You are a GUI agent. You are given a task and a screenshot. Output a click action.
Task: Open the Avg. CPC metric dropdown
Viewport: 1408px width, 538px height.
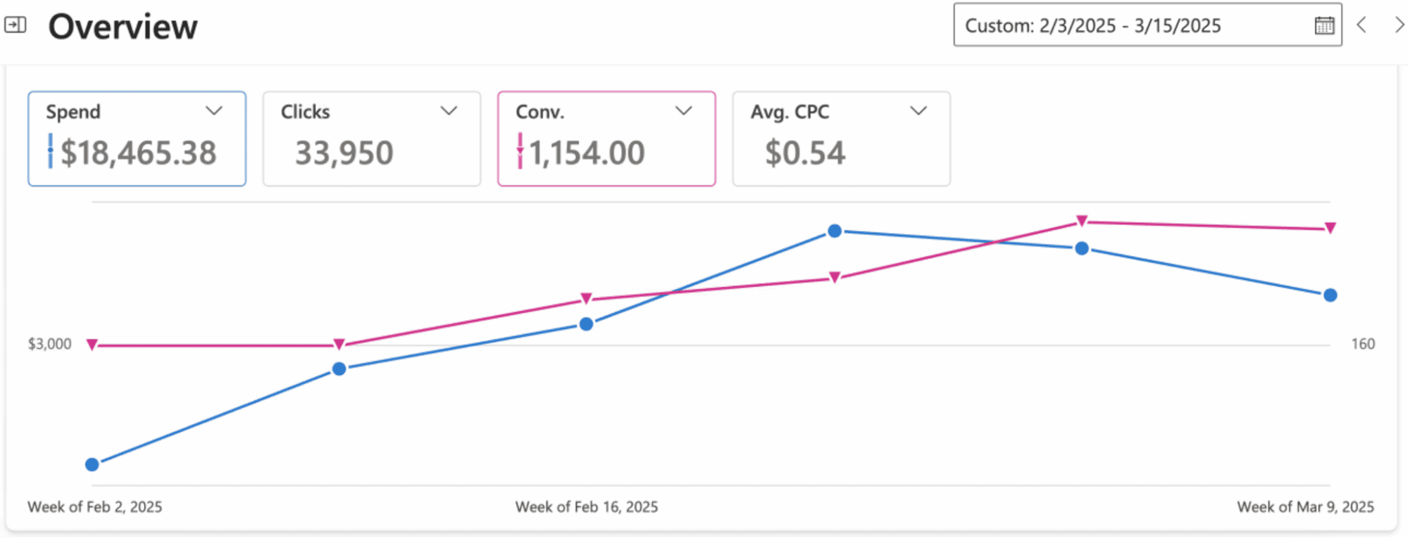(x=918, y=111)
